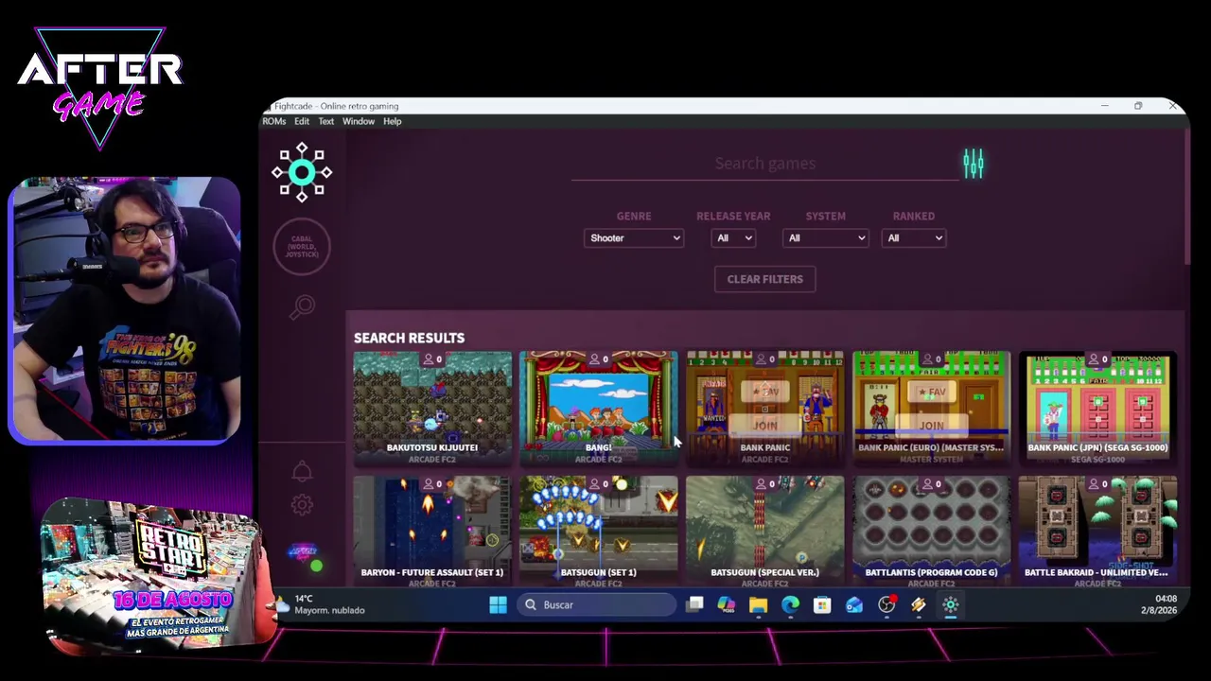Toggle the search filters slider icon
This screenshot has height=681, width=1211.
974,165
